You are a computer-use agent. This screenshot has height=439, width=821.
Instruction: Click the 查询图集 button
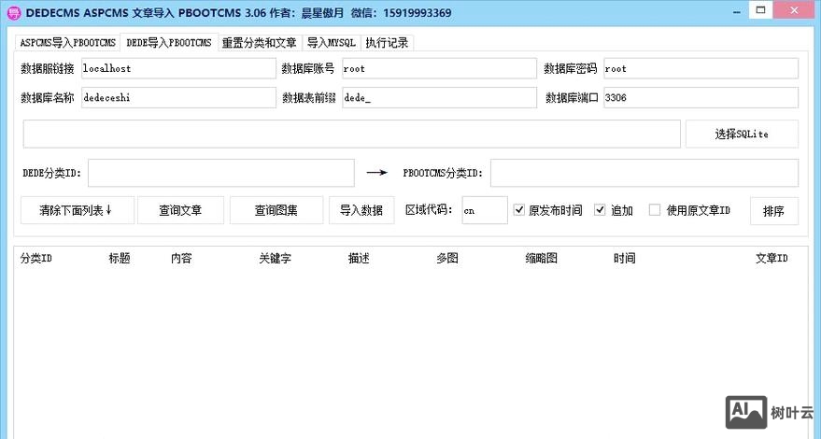pyautogui.click(x=276, y=210)
